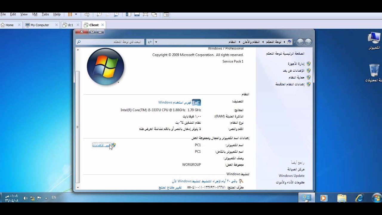Pause the virtual machine with the orange pause icon

point(70,14)
